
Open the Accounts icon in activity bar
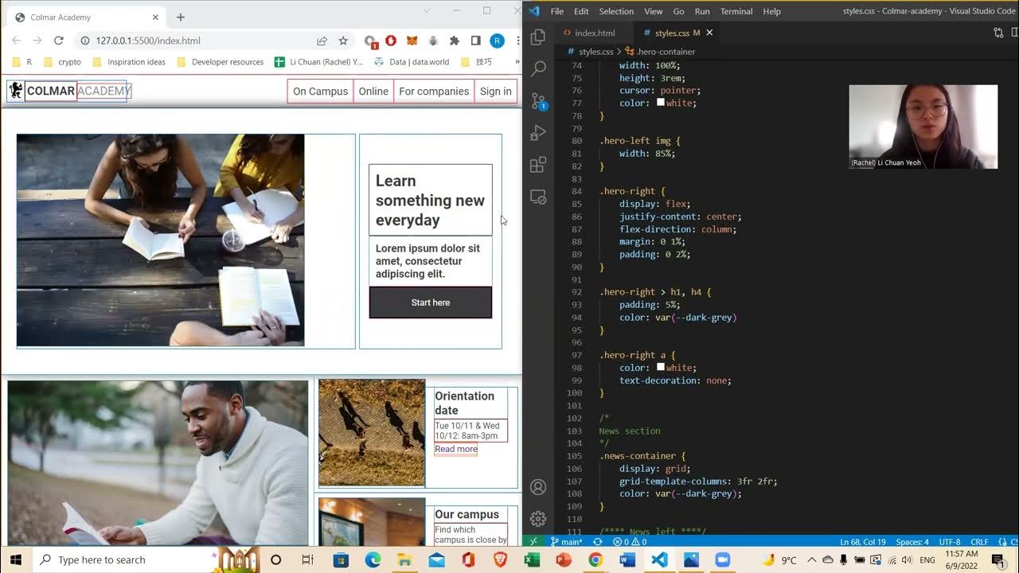coord(538,487)
